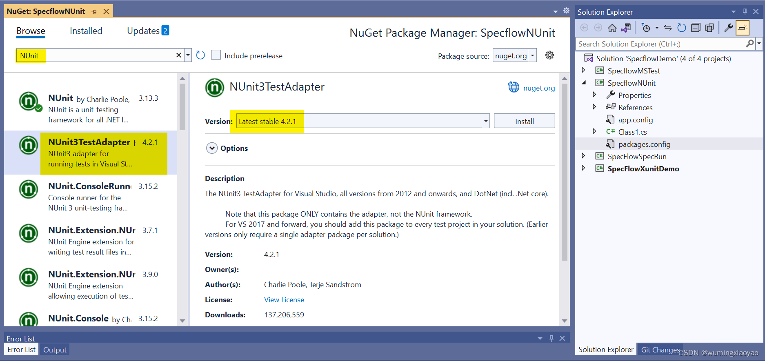Click the package details pane scrollbar thumb
The width and height of the screenshot is (765, 361).
coord(565,172)
